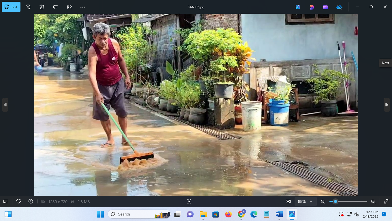Screen dimensions: 392x221
Task: Open the network display tray icon
Action: pyautogui.click(x=349, y=214)
